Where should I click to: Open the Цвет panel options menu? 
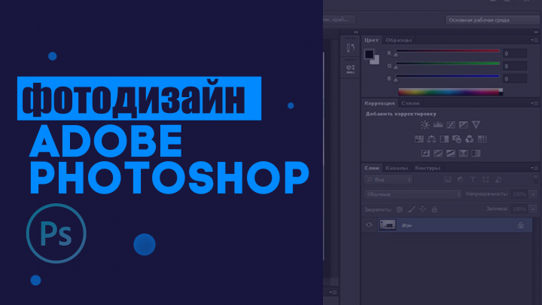coord(534,40)
